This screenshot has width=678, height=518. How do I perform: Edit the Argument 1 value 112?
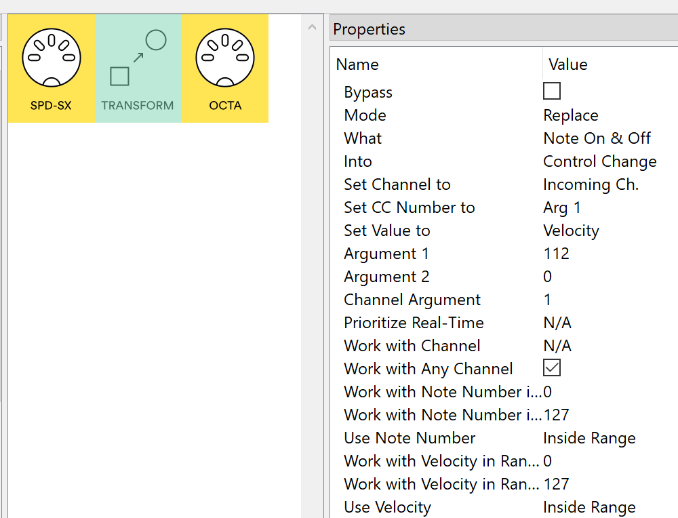556,254
